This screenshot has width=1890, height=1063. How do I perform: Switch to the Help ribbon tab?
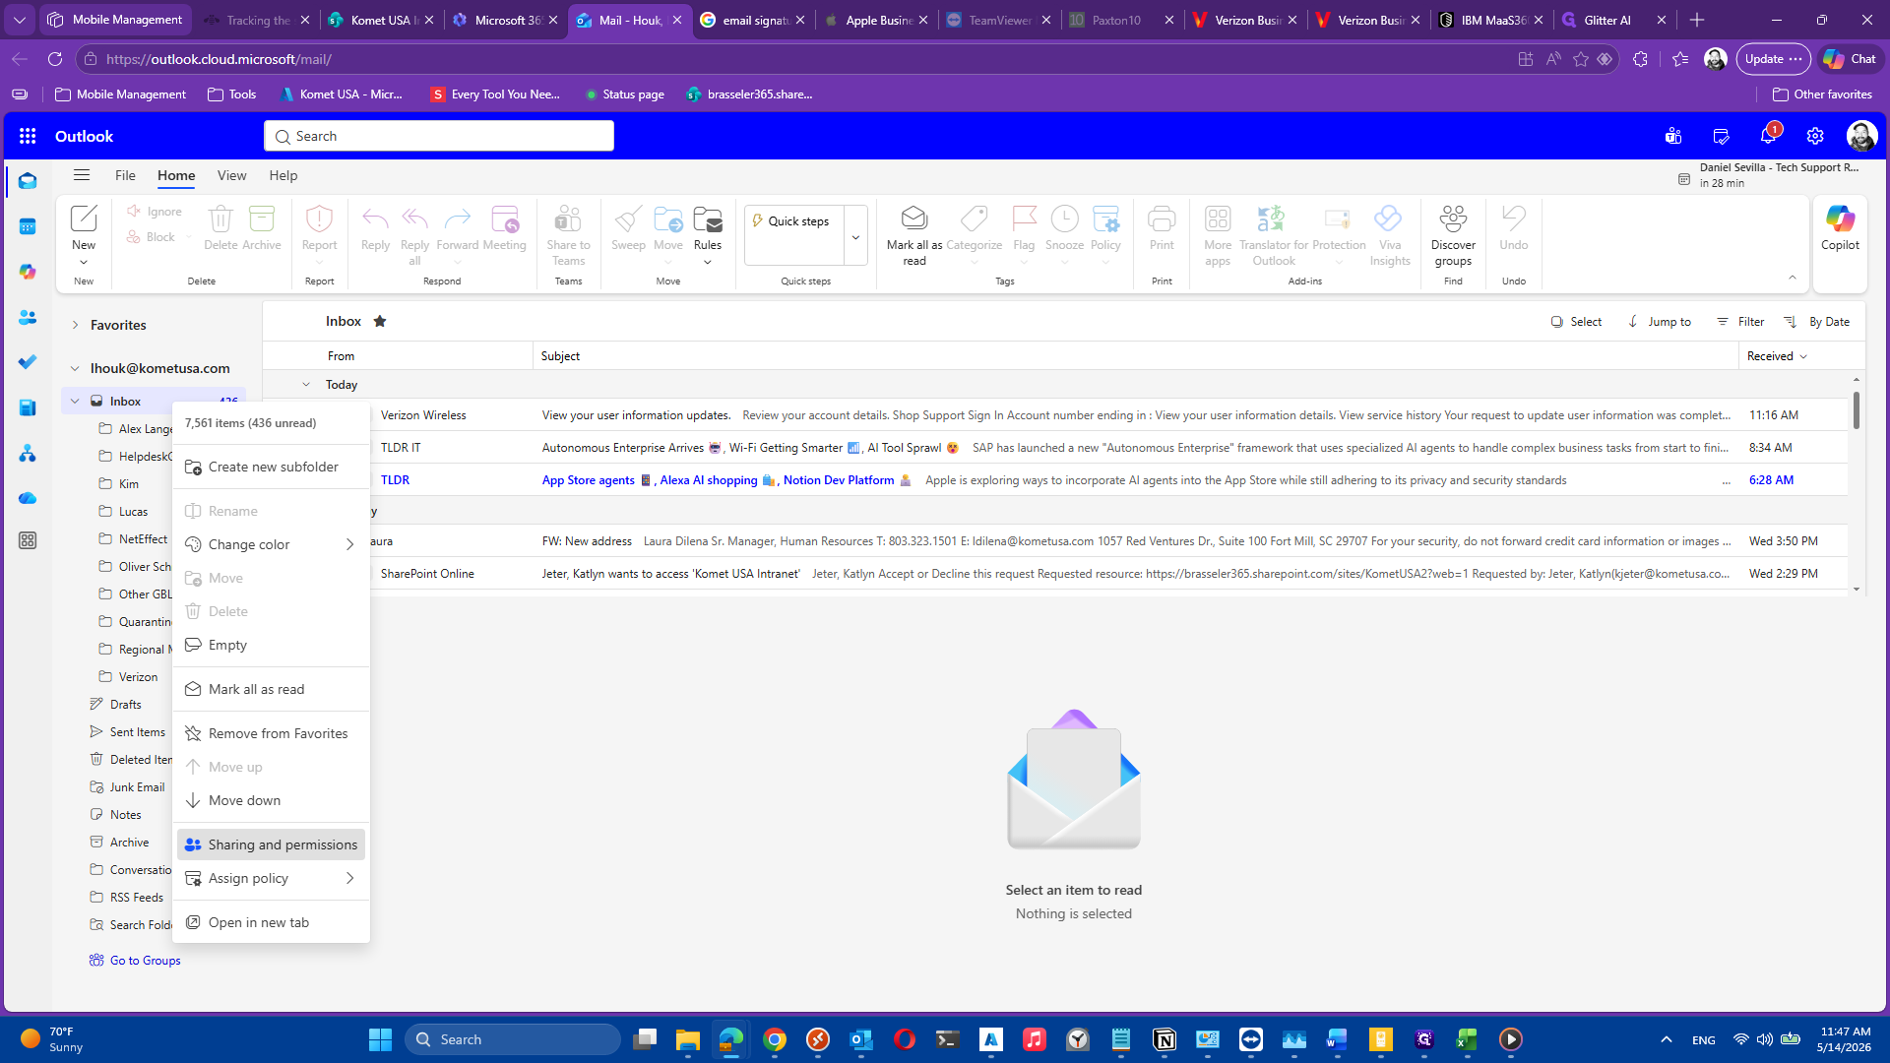click(283, 175)
